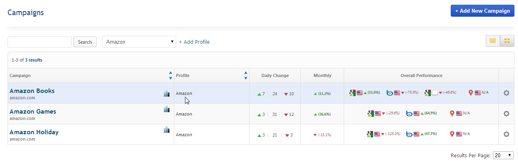Open settings gear for Amazon Games
This screenshot has height=164, width=518.
[x=506, y=114]
